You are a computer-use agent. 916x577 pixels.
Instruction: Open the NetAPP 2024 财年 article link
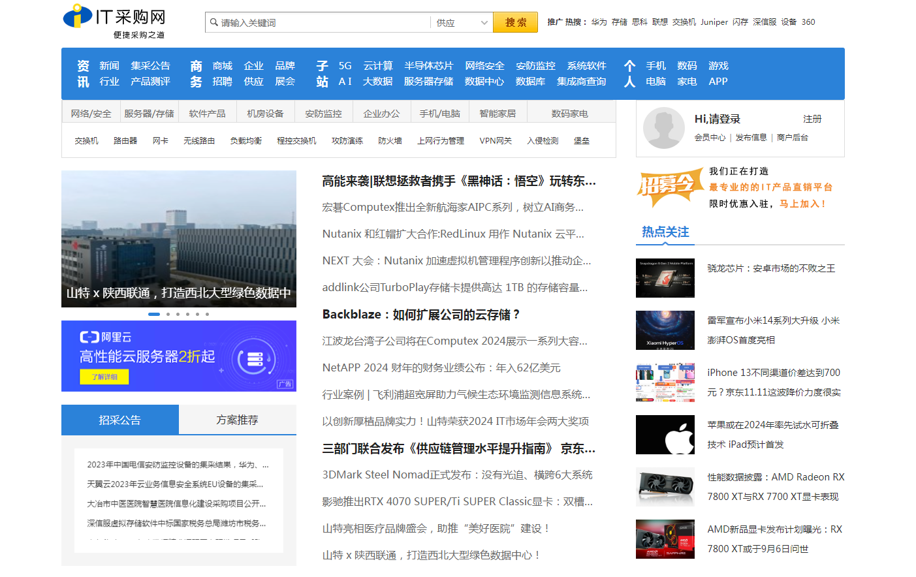coord(441,367)
